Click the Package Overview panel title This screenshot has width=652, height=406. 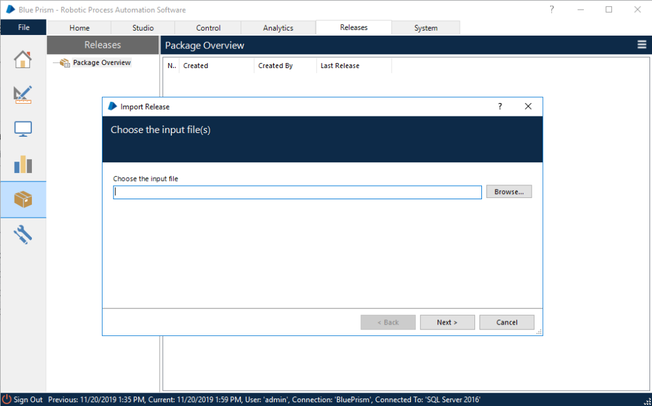204,45
